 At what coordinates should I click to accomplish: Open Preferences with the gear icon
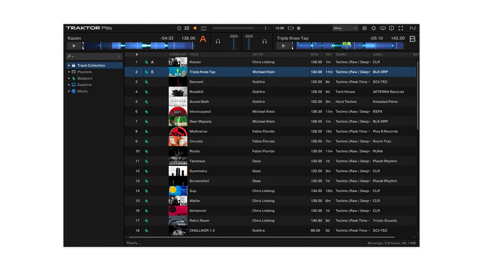tap(374, 28)
